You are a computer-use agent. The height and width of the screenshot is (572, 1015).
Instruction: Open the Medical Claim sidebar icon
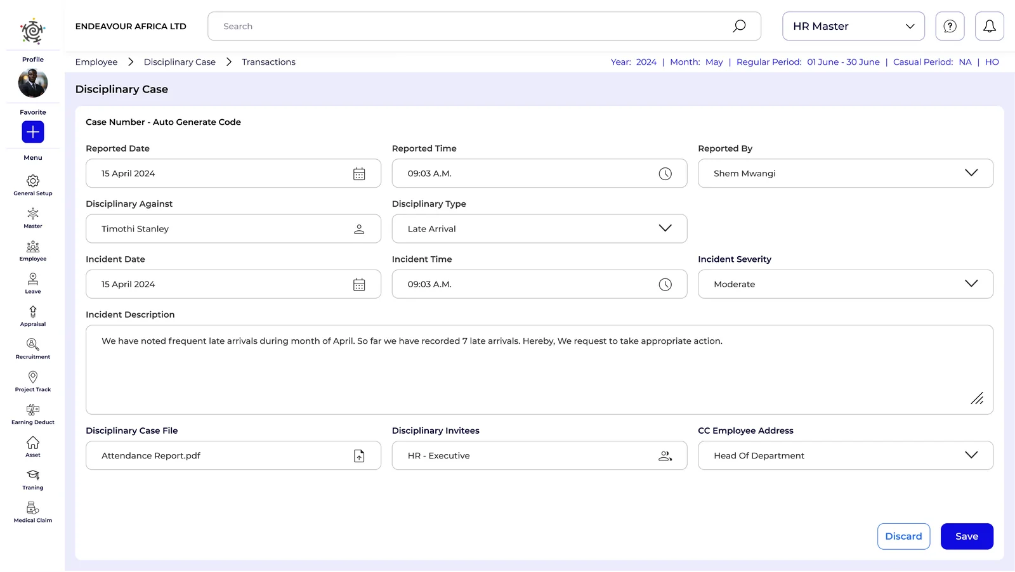coord(33,508)
